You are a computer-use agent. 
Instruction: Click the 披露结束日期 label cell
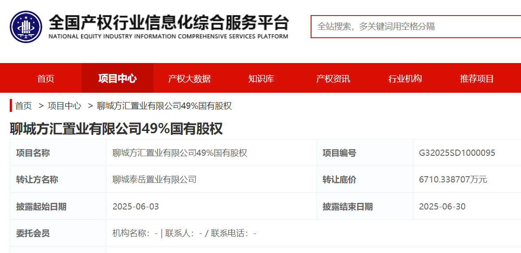coord(364,206)
